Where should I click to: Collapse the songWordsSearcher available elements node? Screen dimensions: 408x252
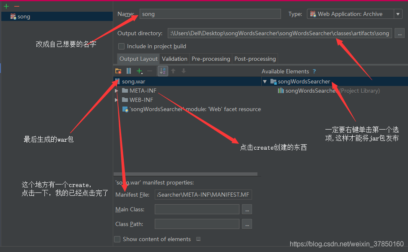tap(265, 82)
